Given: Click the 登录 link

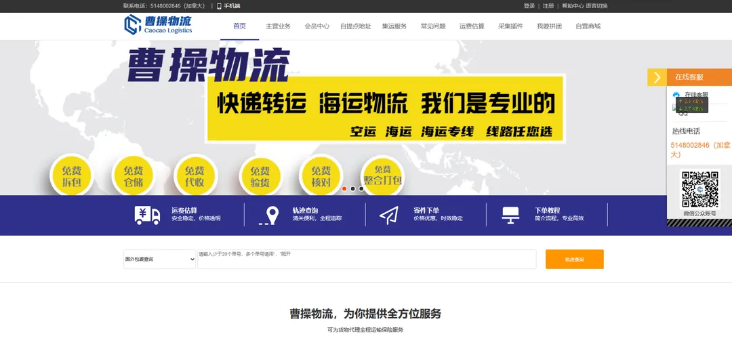Looking at the screenshot, I should [529, 6].
